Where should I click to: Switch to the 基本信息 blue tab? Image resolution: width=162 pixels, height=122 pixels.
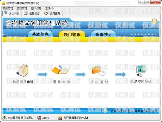pos(40,34)
